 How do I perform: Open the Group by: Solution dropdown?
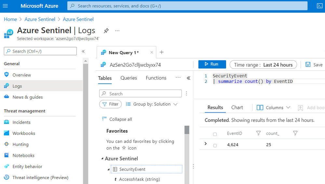point(152,104)
